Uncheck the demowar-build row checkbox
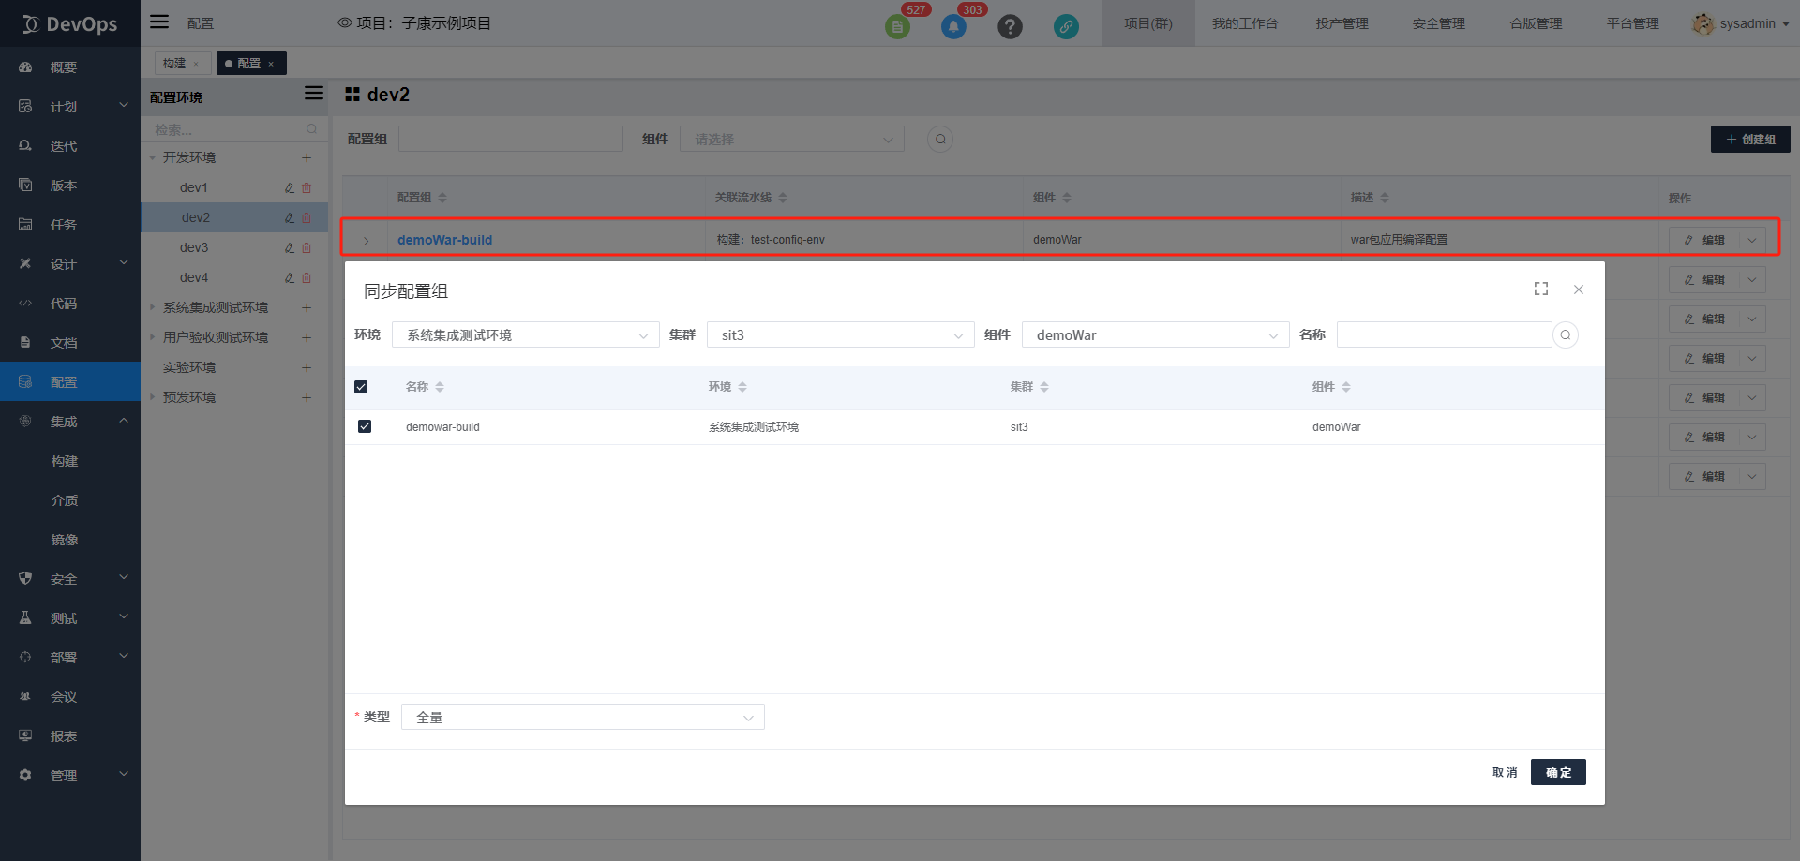Screen dimensions: 1800x861 [x=365, y=427]
